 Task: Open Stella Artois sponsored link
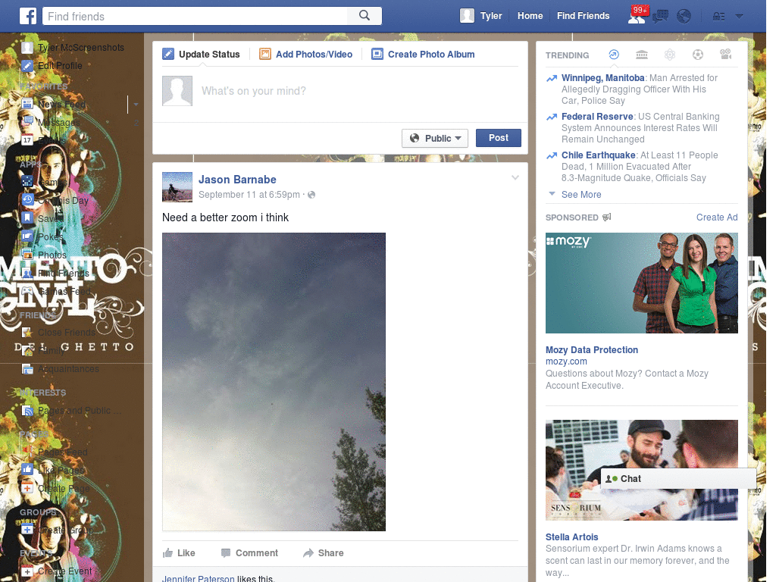coord(571,537)
